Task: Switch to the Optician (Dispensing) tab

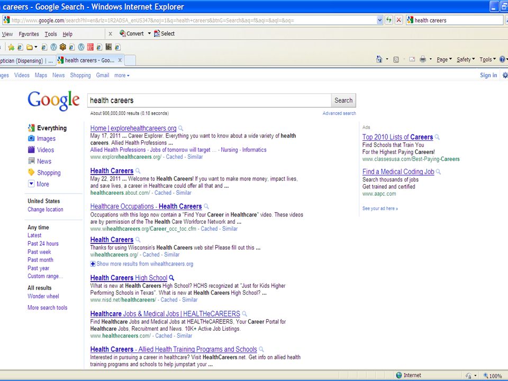Action: (27, 60)
